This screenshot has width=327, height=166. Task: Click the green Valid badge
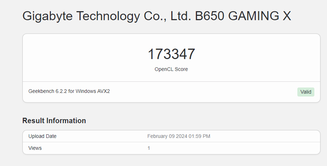(x=306, y=92)
